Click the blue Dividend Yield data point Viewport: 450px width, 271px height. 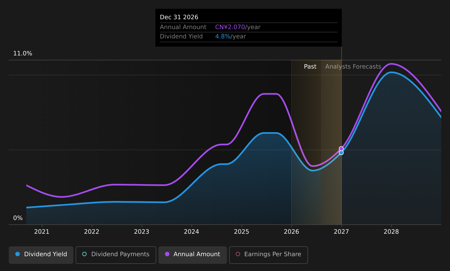(341, 153)
